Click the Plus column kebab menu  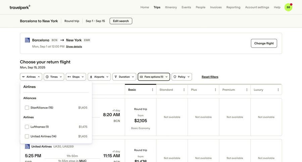pyautogui.click(x=215, y=90)
